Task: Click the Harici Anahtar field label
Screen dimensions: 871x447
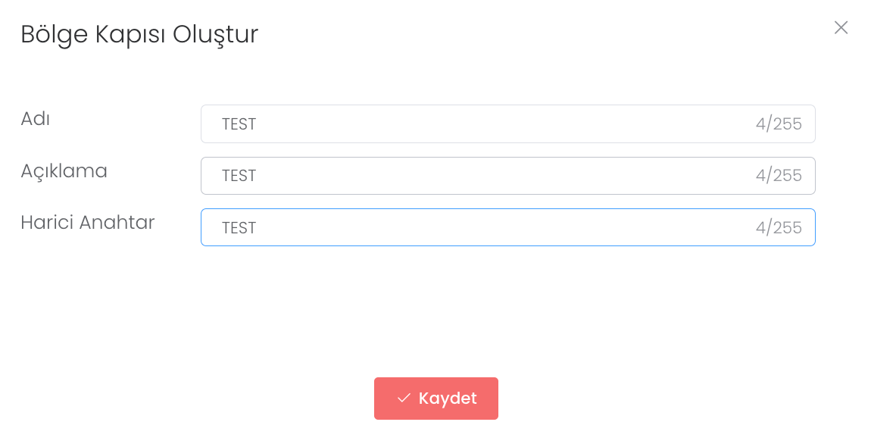Action: [87, 223]
